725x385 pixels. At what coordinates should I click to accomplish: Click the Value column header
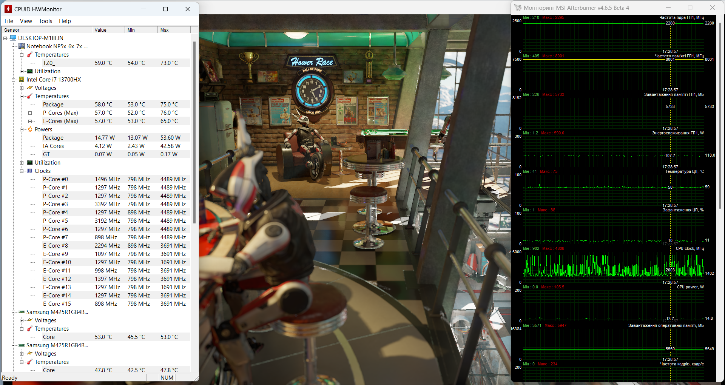point(108,30)
